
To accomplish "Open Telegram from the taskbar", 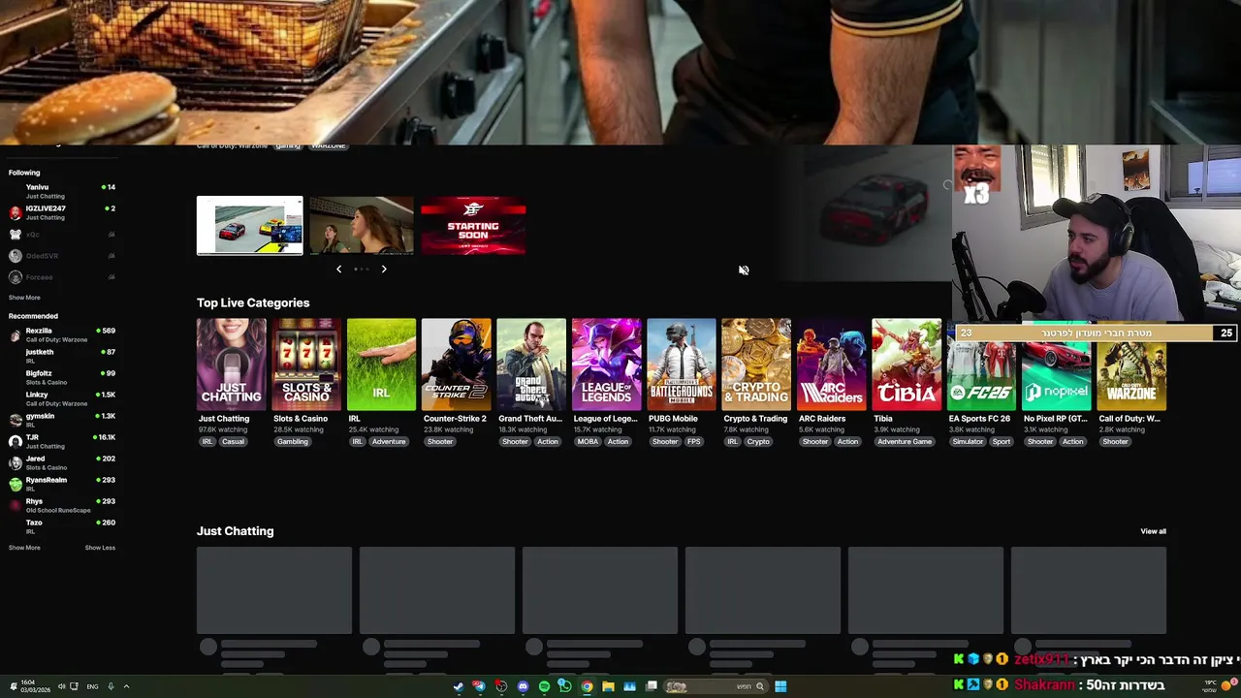I will click(x=480, y=686).
